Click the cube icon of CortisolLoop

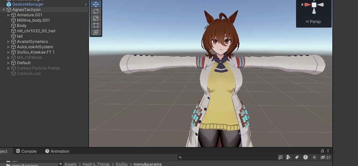click(x=13, y=74)
